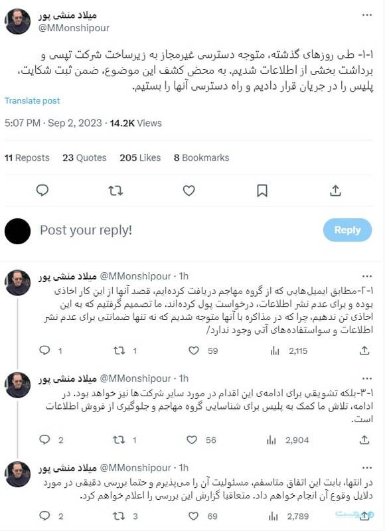Click the reply comment icon on the main tweet
The image size is (387, 531).
[44, 189]
